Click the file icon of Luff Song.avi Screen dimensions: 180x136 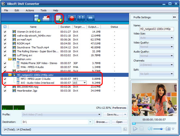tap(14, 55)
